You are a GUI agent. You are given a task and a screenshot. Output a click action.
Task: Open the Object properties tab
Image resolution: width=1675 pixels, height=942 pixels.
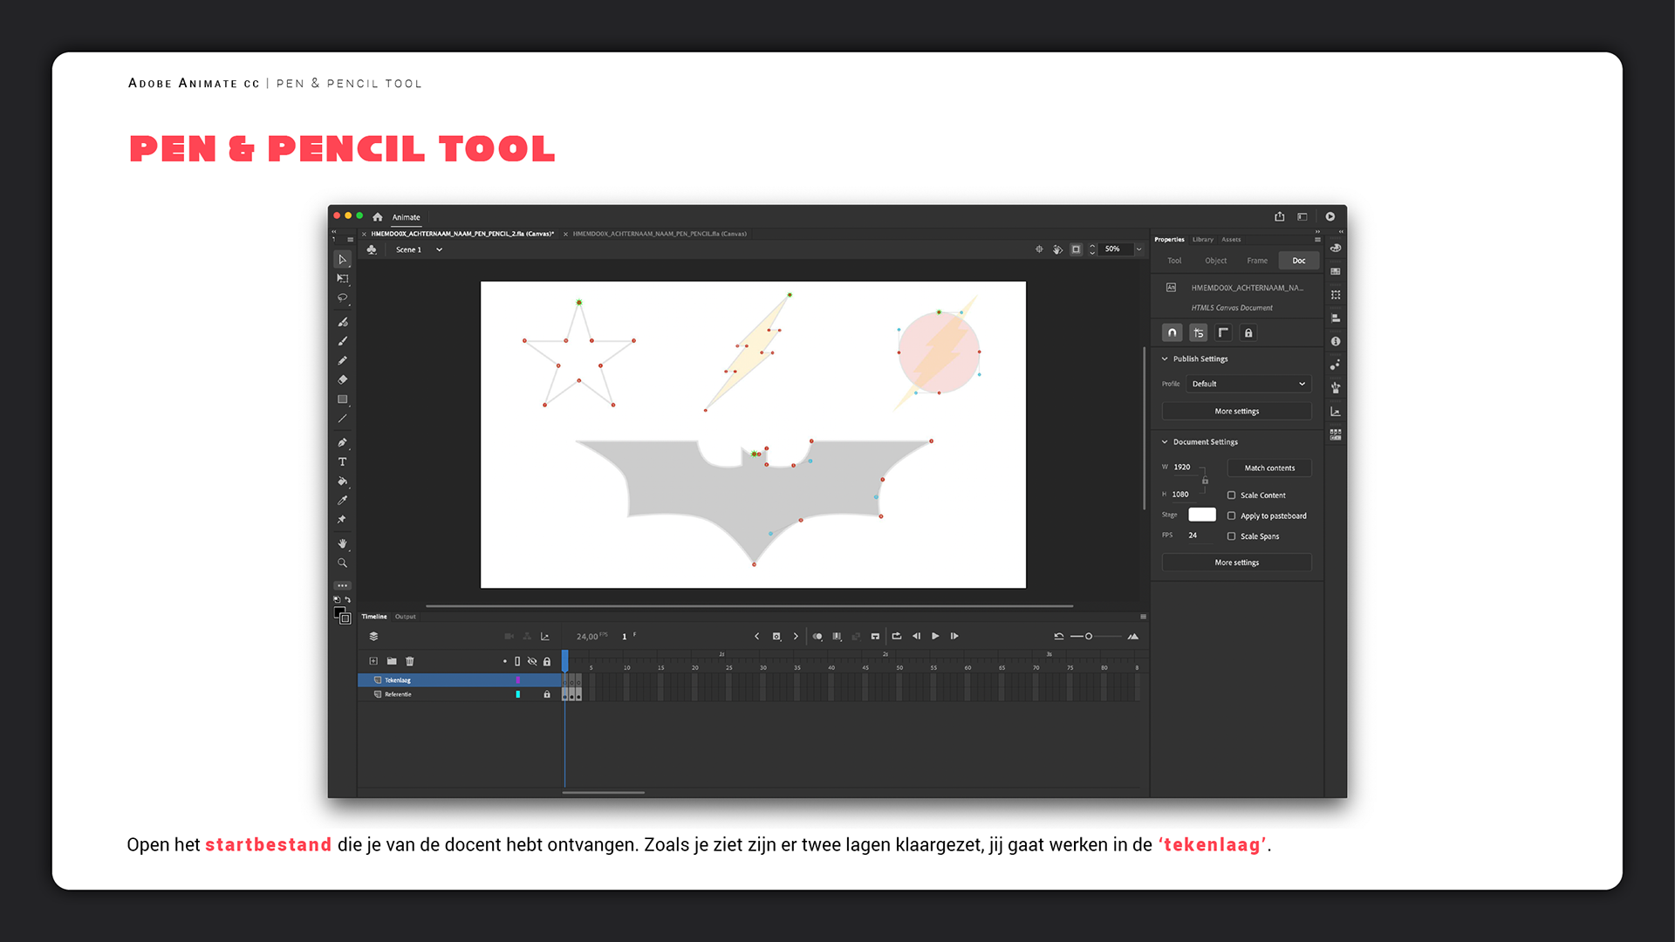point(1215,261)
